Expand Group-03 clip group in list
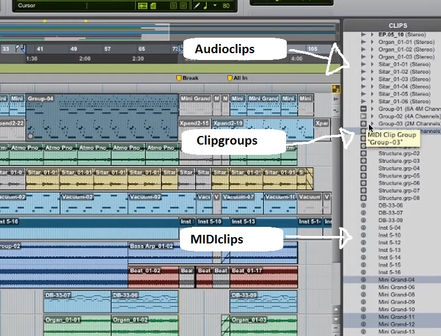The image size is (441, 336). pyautogui.click(x=372, y=123)
